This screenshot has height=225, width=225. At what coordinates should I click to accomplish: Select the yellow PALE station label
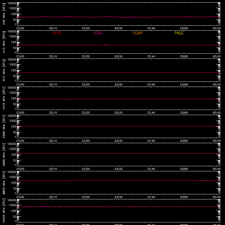point(179,33)
